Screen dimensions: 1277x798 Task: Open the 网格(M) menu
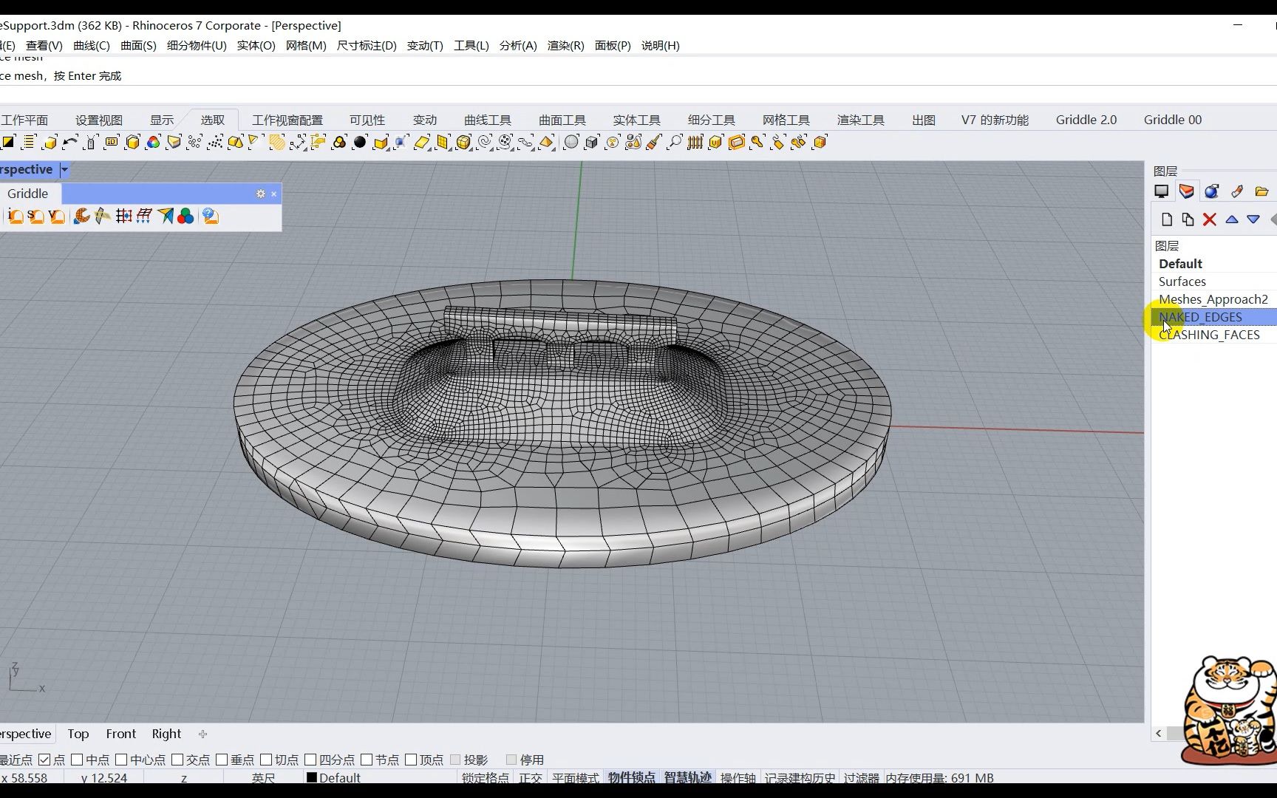[x=306, y=46]
